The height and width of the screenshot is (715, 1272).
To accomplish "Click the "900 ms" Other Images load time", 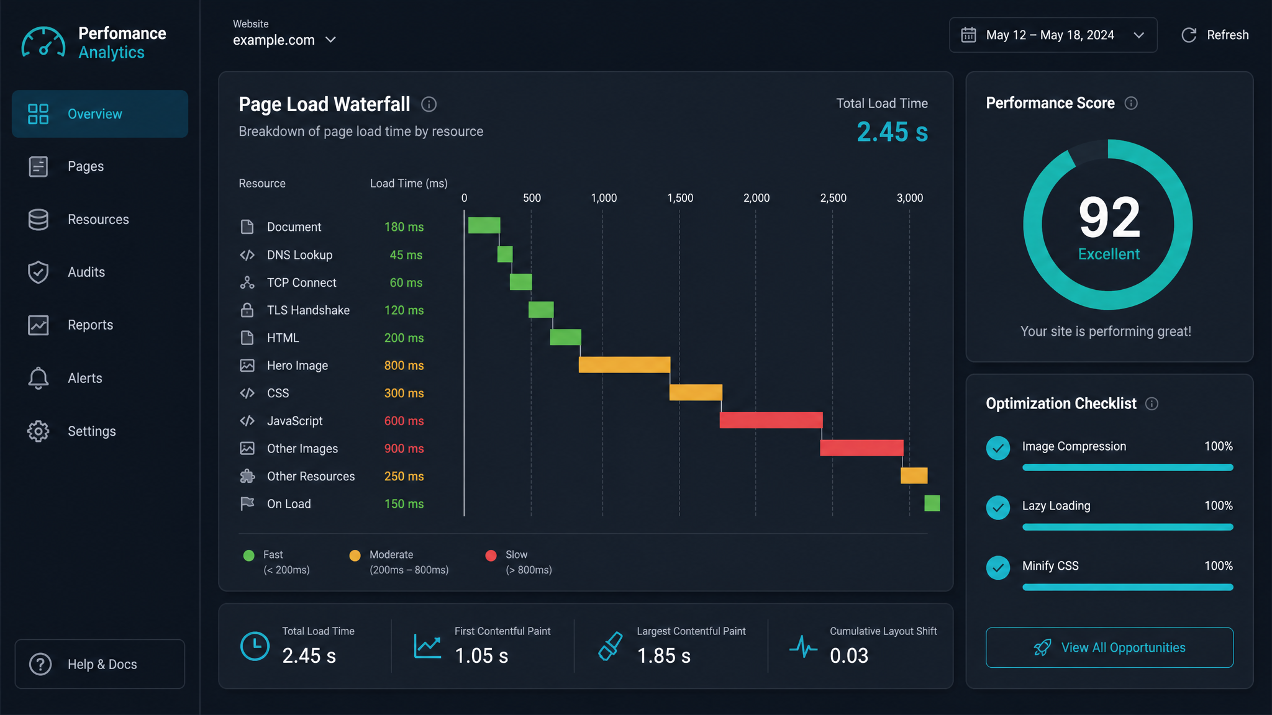I will (404, 449).
